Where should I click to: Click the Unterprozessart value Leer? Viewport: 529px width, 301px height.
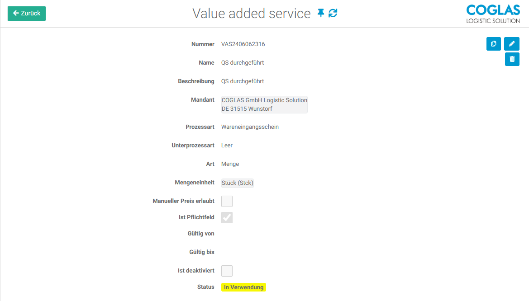(x=227, y=146)
